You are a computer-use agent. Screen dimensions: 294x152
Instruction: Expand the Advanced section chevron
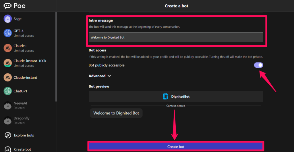tap(109, 76)
